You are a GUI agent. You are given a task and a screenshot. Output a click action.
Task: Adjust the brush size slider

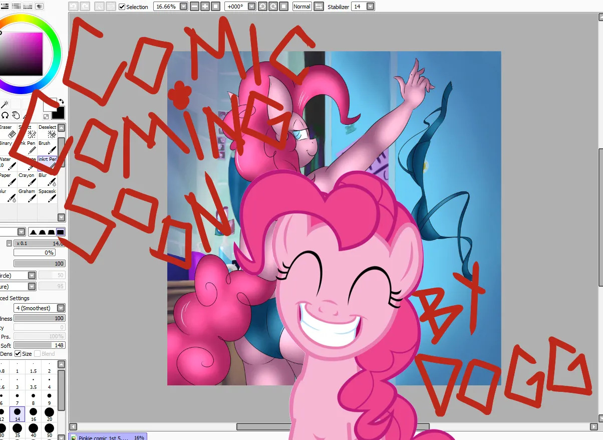(x=39, y=244)
